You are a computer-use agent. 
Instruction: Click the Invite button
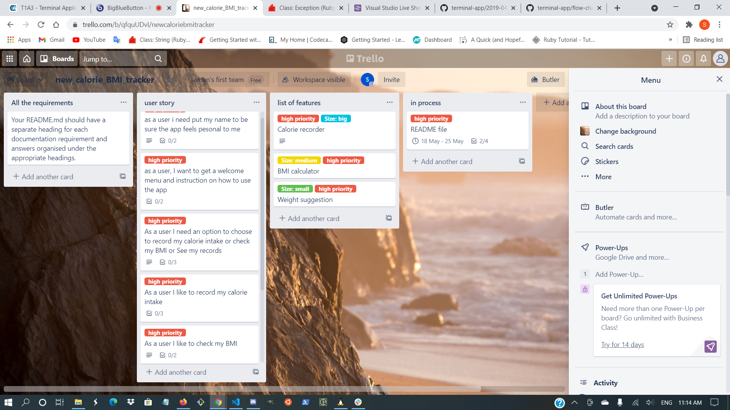391,80
